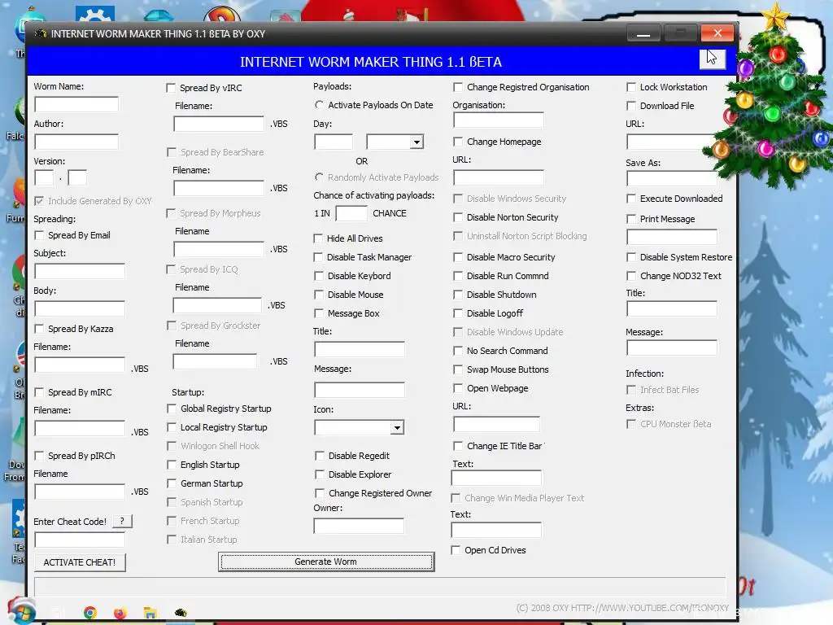Enable Spread By mIRC option

tap(39, 392)
